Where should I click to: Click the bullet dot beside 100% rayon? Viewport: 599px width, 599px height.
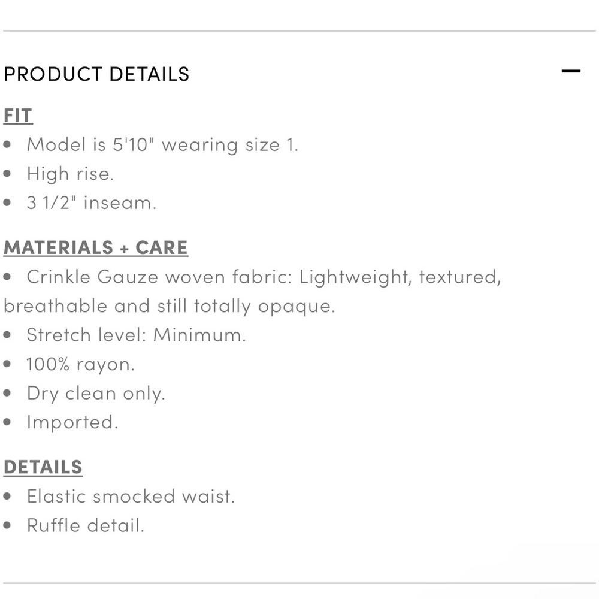[7, 364]
